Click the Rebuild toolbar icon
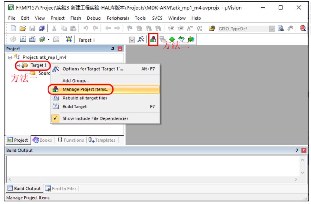 [x=32, y=39]
